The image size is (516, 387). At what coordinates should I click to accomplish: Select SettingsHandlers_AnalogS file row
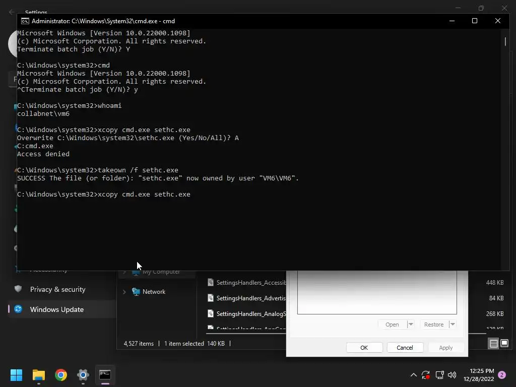[x=251, y=313]
